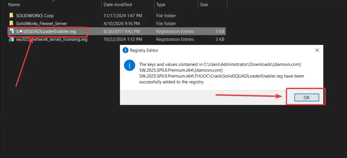This screenshot has height=158, width=347.
Task: Sort files by Date modified column
Action: point(118,4)
